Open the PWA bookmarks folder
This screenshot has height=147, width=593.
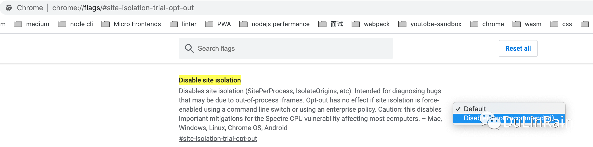[x=218, y=24]
